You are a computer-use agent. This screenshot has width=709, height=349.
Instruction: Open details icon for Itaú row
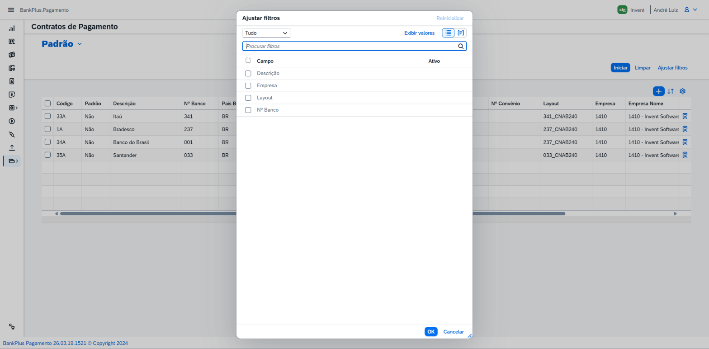tap(685, 116)
